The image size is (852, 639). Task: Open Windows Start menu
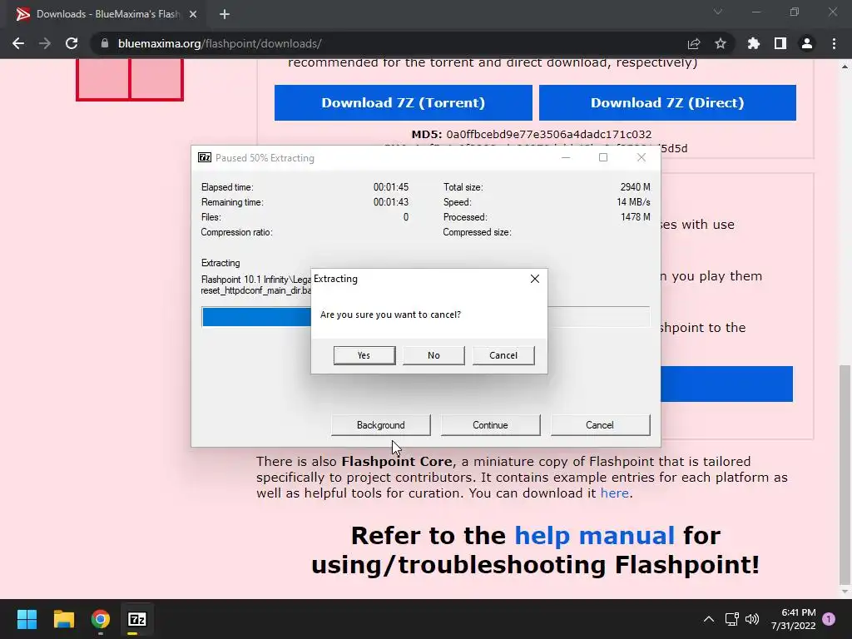point(27,619)
